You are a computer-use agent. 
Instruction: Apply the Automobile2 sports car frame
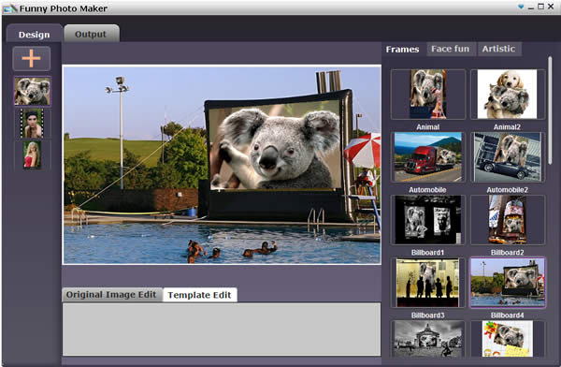[x=508, y=157]
